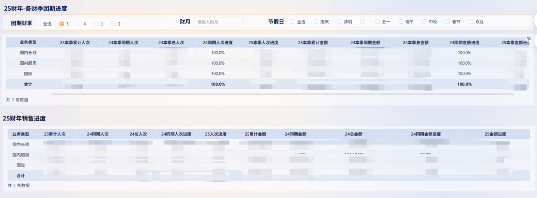The image size is (537, 198).
Task: Click 合计 bold 100.0% under 24同期人次进度
Action: click(217, 84)
